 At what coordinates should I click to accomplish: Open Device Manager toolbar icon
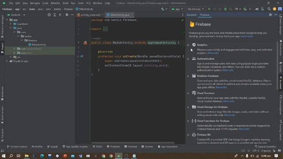262,9
